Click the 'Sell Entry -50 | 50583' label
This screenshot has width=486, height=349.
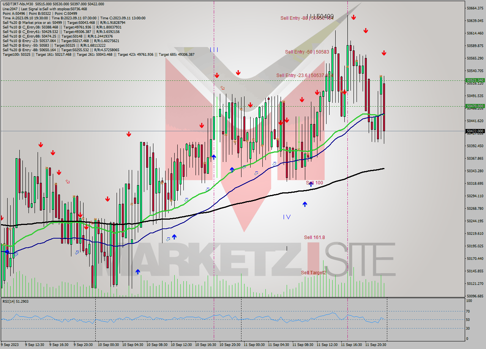point(307,52)
